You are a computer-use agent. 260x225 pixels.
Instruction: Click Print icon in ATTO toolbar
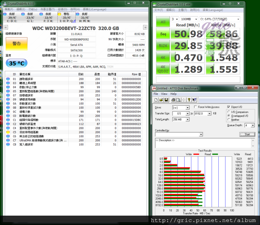[x=173, y=100]
